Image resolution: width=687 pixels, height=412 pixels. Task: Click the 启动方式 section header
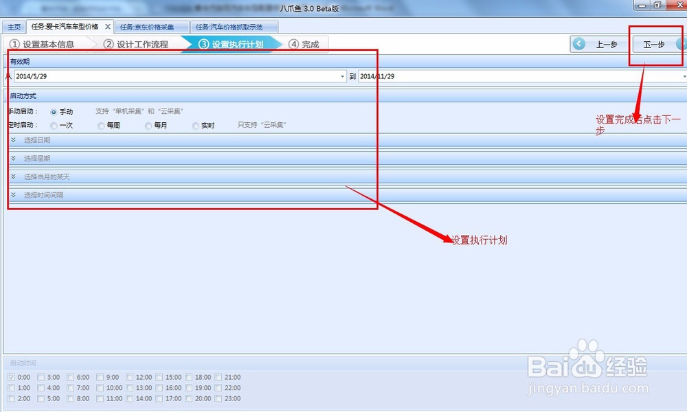(346, 96)
